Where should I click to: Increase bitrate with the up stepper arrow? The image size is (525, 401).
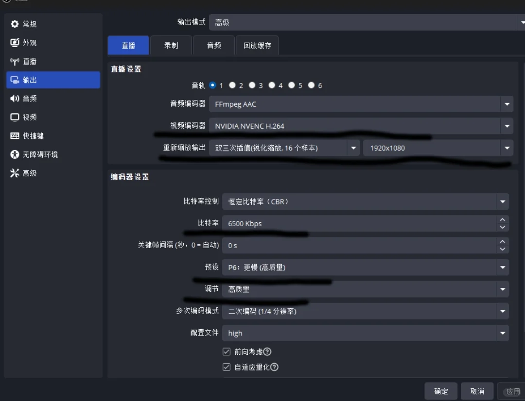click(x=503, y=220)
